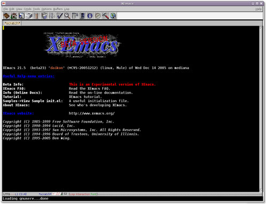This screenshot has height=204, width=266.
Task: Click the Copy toolbar icon
Action: 44,16
